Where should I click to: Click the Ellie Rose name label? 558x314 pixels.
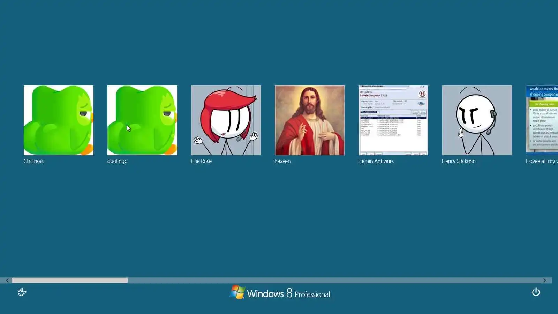[x=201, y=161]
